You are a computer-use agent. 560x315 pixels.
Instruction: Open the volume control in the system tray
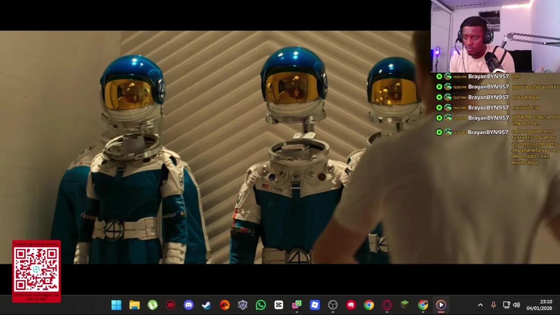[x=517, y=305]
